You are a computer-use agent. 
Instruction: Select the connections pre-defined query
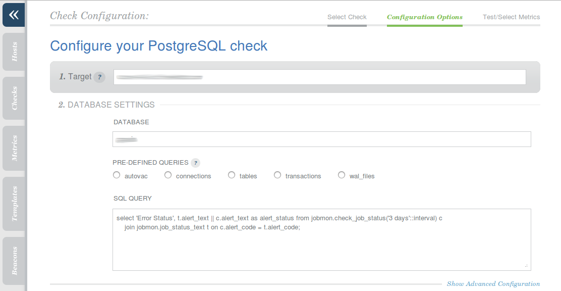pyautogui.click(x=167, y=174)
